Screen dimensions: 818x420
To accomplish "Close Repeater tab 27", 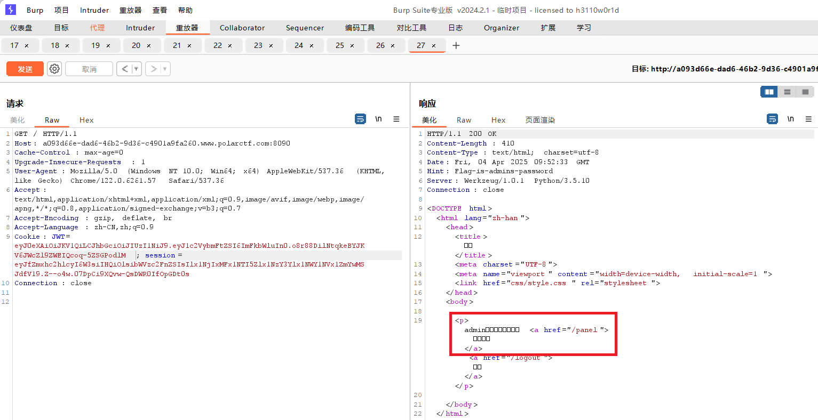I will click(434, 46).
